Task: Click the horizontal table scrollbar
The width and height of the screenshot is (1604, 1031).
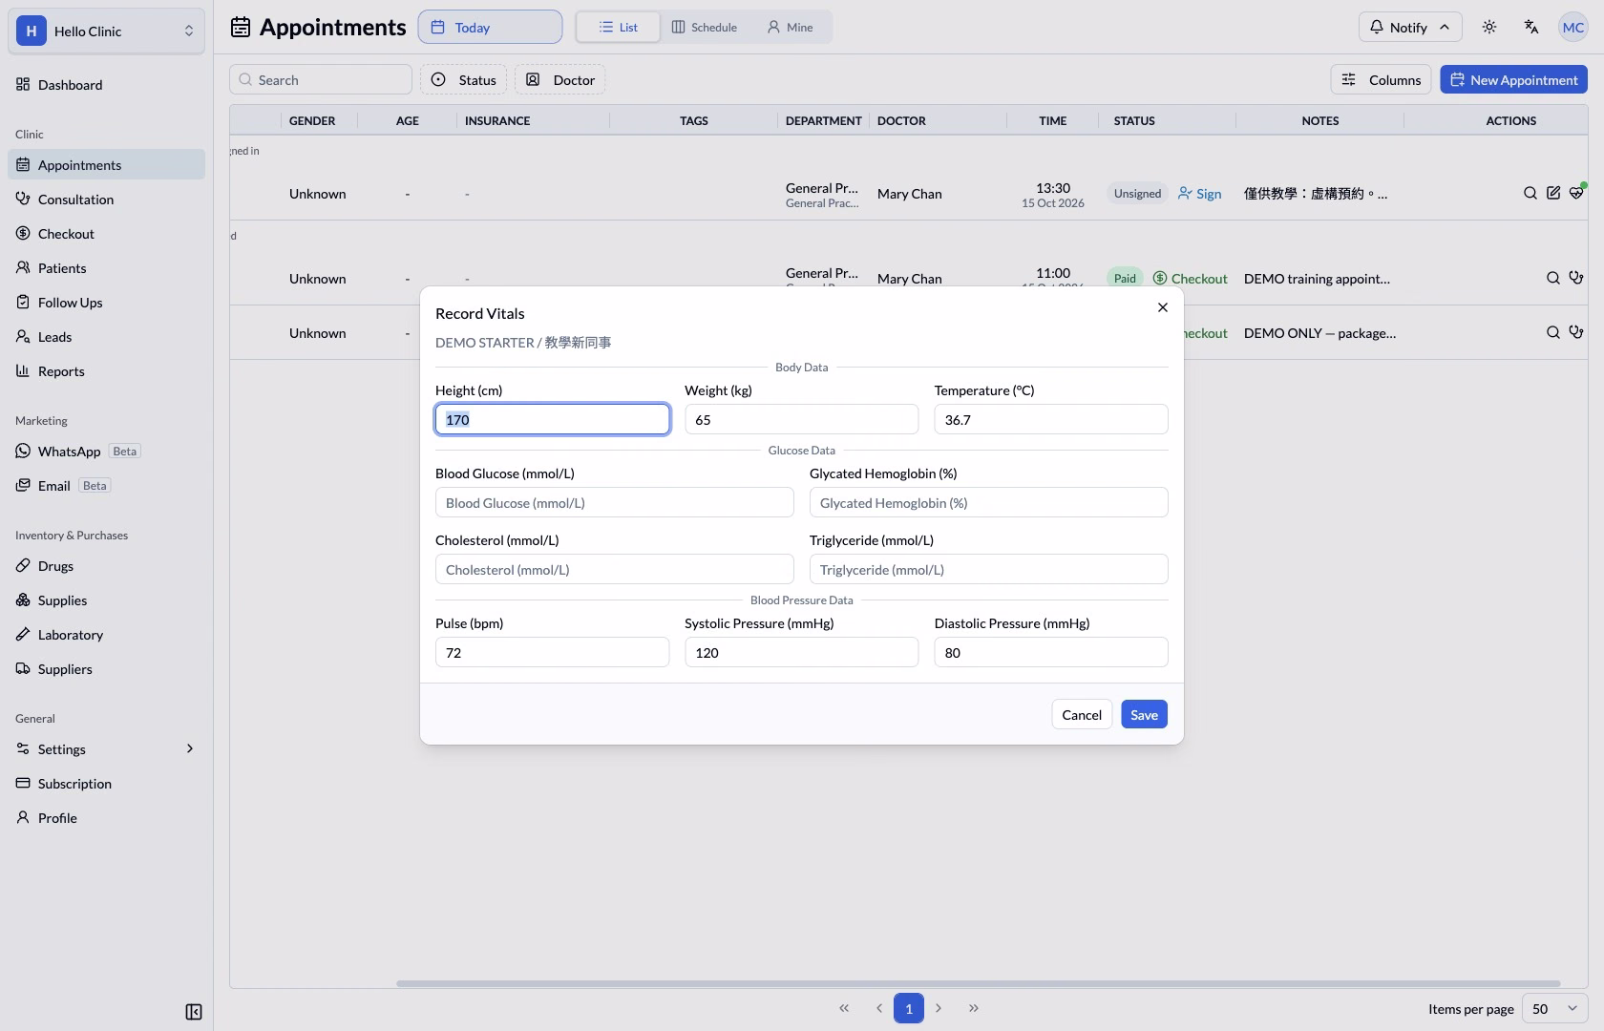Action: click(978, 983)
